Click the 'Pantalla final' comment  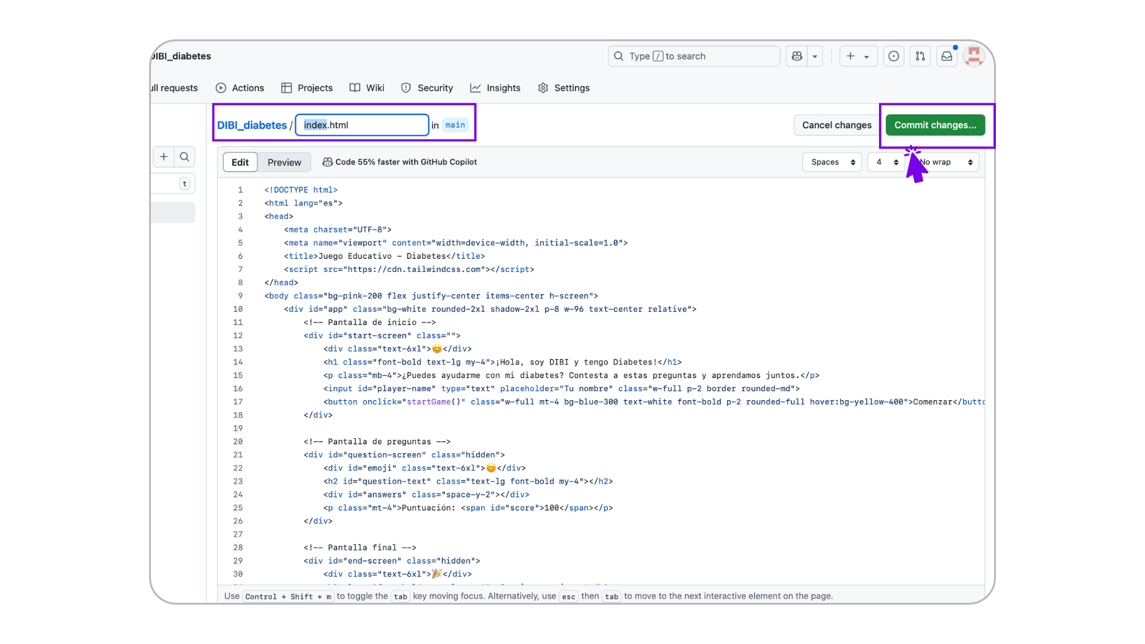[360, 547]
